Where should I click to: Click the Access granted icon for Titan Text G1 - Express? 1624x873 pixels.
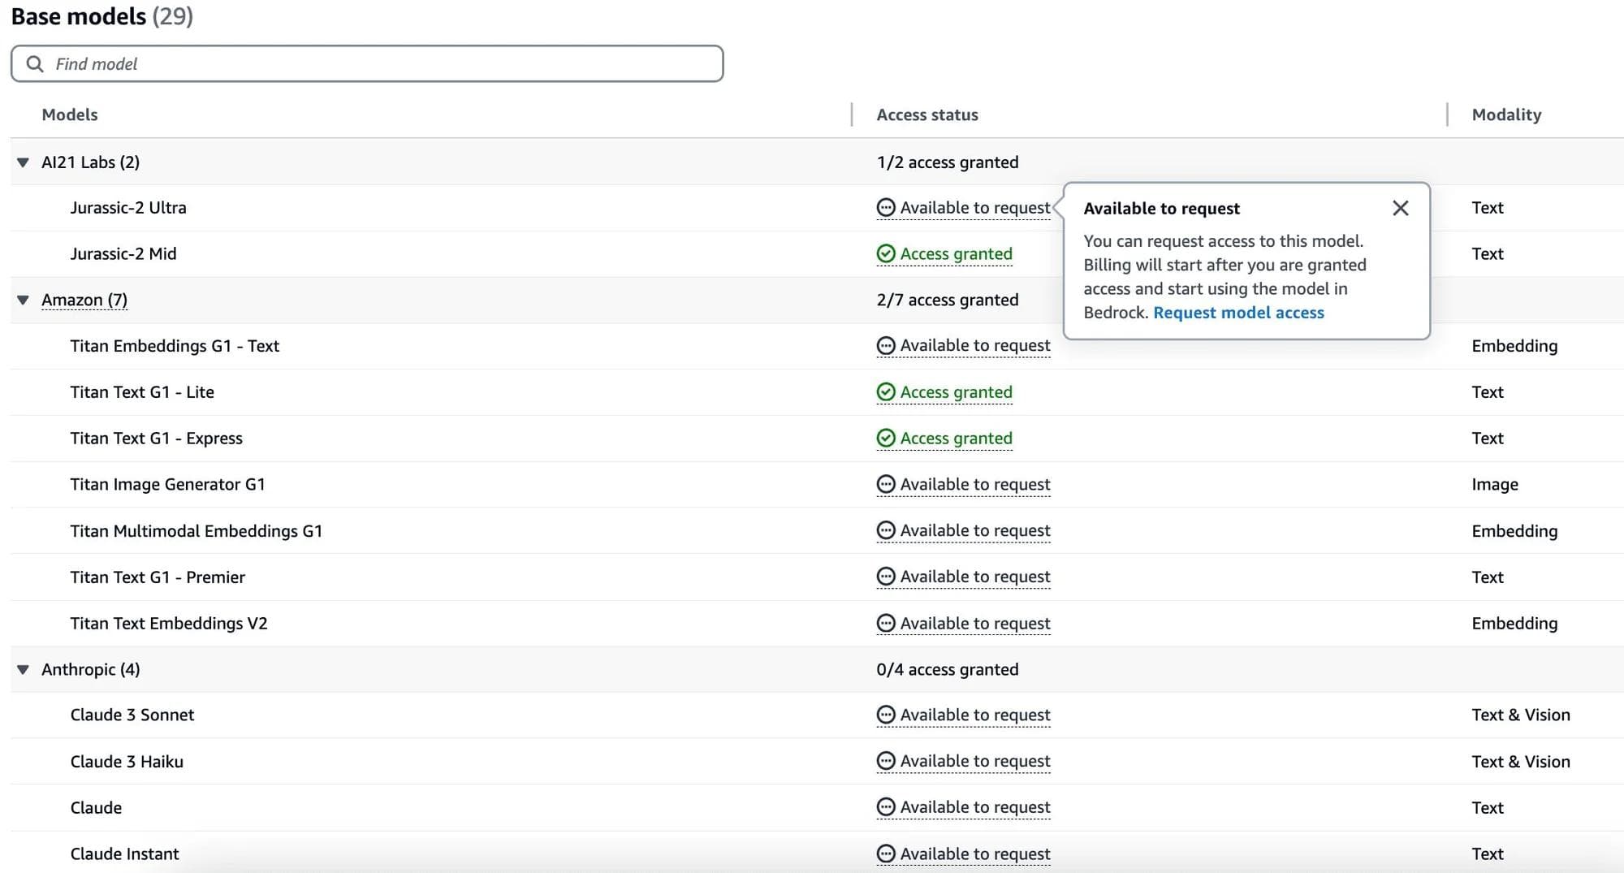click(x=885, y=438)
